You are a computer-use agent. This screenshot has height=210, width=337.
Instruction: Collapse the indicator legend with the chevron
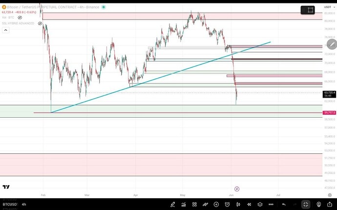[5, 30]
